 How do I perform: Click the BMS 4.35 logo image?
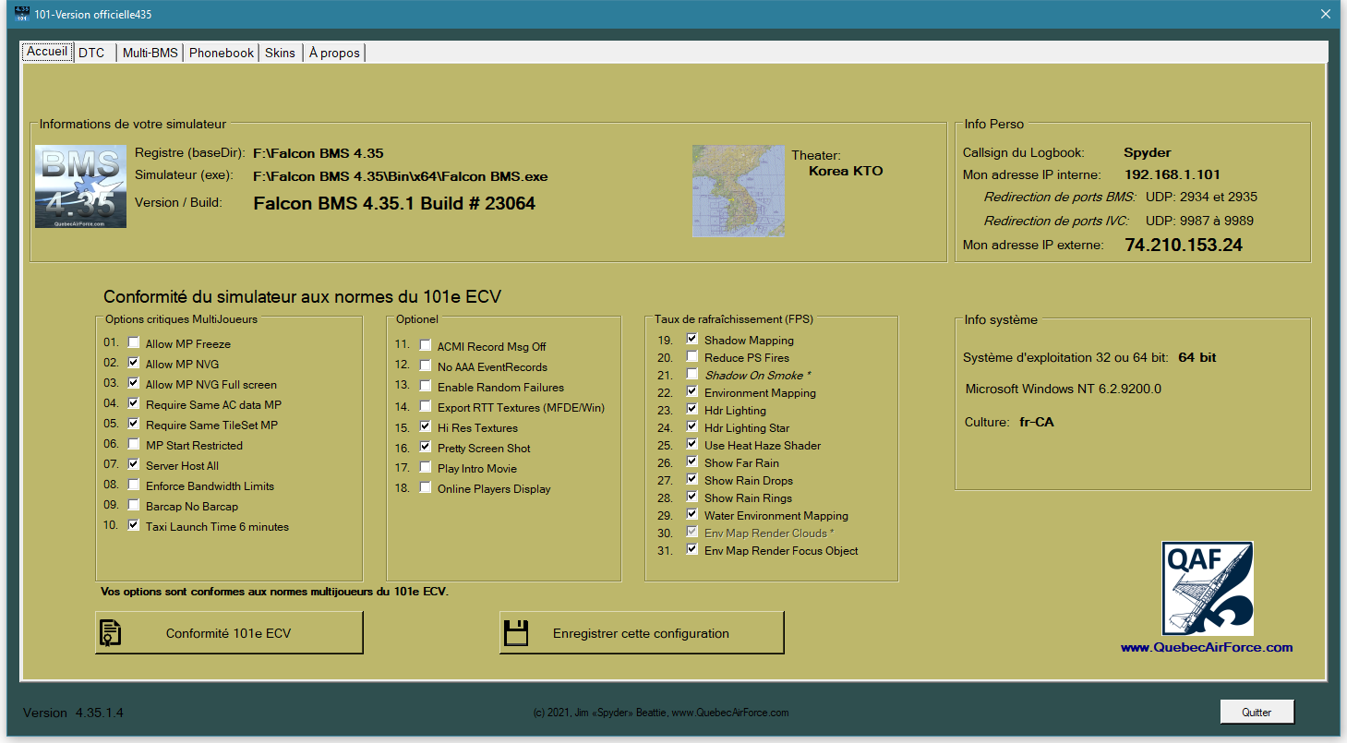[x=80, y=186]
